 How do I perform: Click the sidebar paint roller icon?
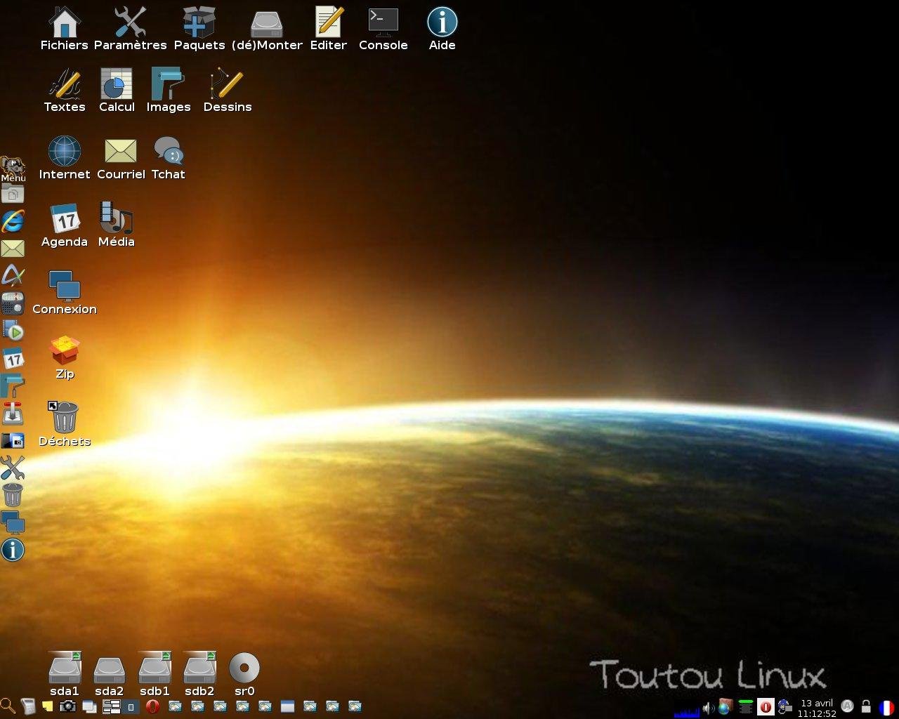click(13, 385)
